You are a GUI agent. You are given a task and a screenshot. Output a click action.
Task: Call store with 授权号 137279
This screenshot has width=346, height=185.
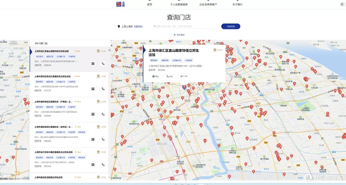[103, 89]
